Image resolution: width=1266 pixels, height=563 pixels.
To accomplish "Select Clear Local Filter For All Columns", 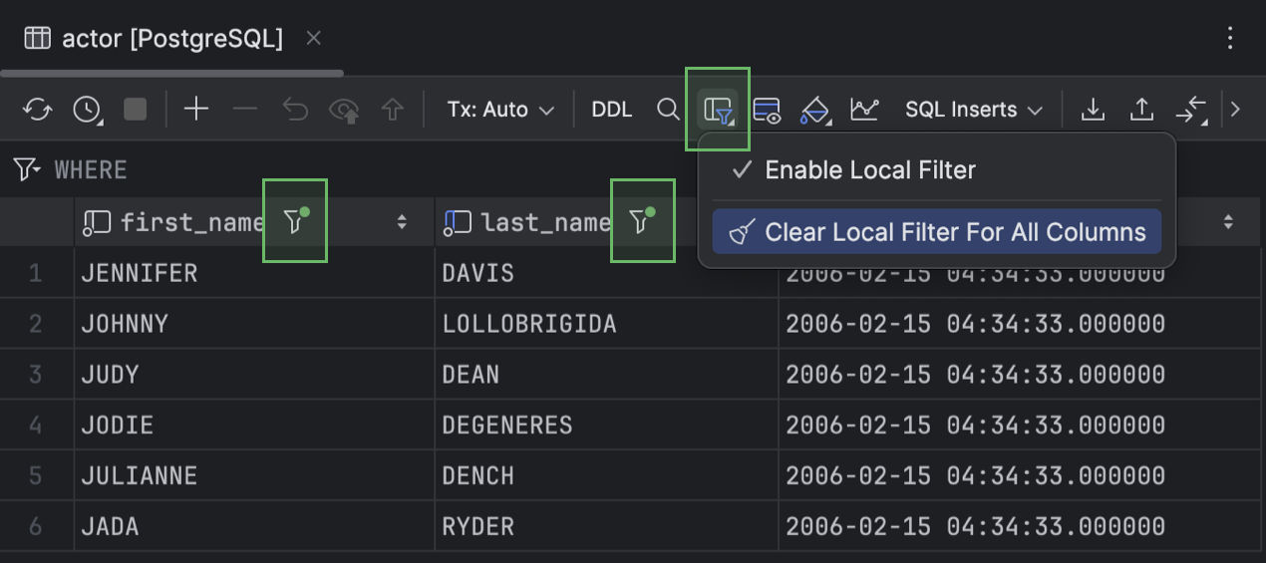I will tap(937, 232).
